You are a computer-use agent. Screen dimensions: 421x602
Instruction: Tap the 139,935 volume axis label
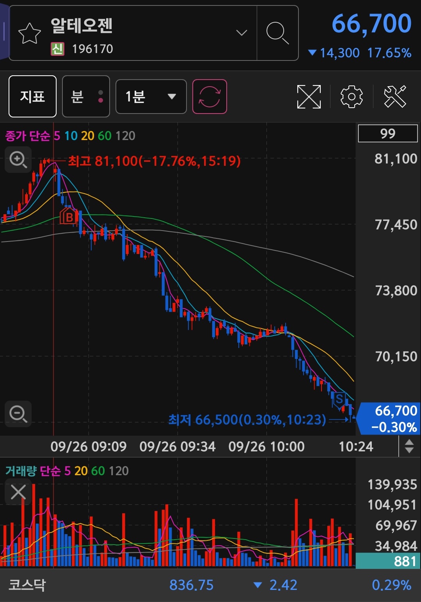(x=392, y=485)
